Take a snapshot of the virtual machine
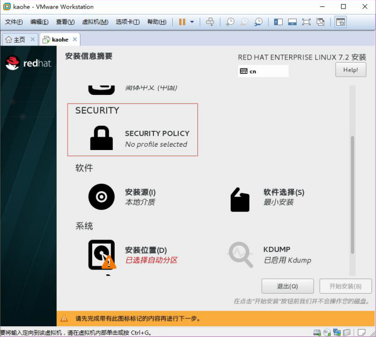The height and width of the screenshot is (337, 376). click(230, 22)
